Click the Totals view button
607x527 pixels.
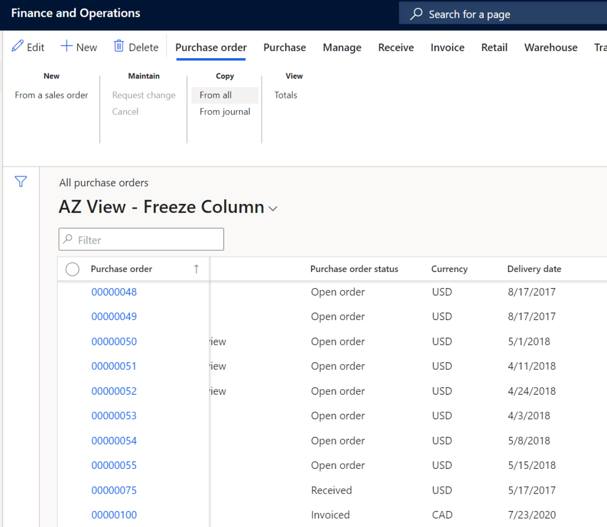[x=286, y=95]
